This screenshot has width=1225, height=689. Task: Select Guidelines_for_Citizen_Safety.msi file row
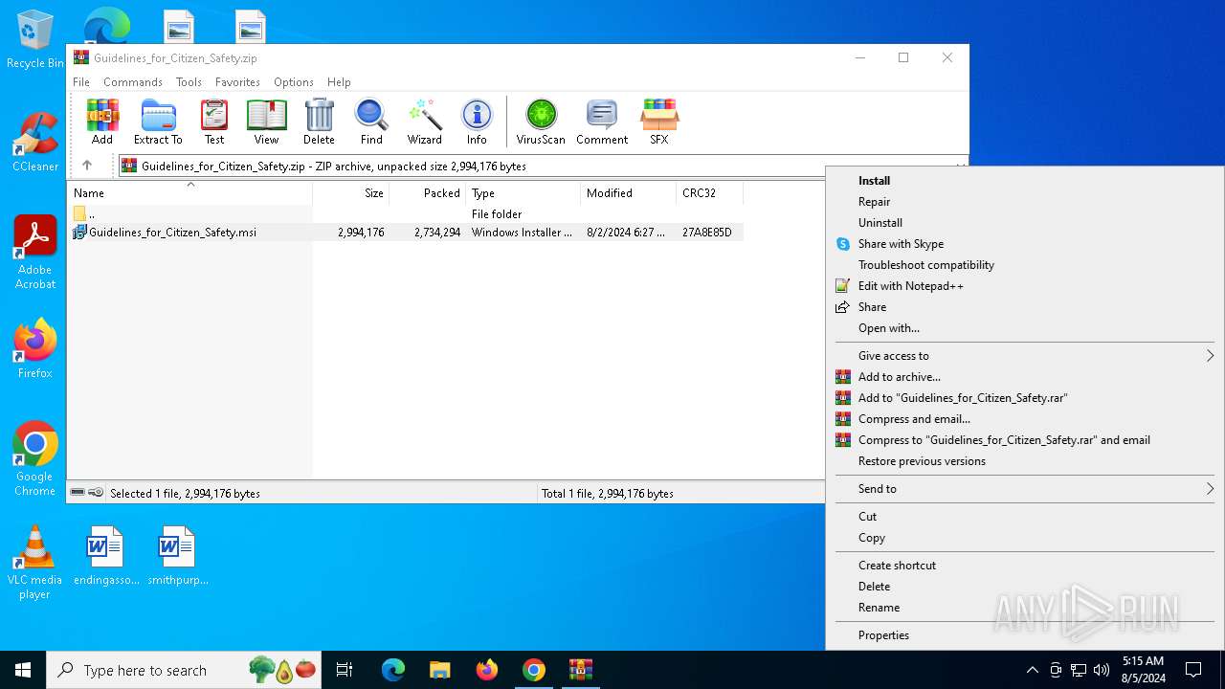pyautogui.click(x=407, y=233)
